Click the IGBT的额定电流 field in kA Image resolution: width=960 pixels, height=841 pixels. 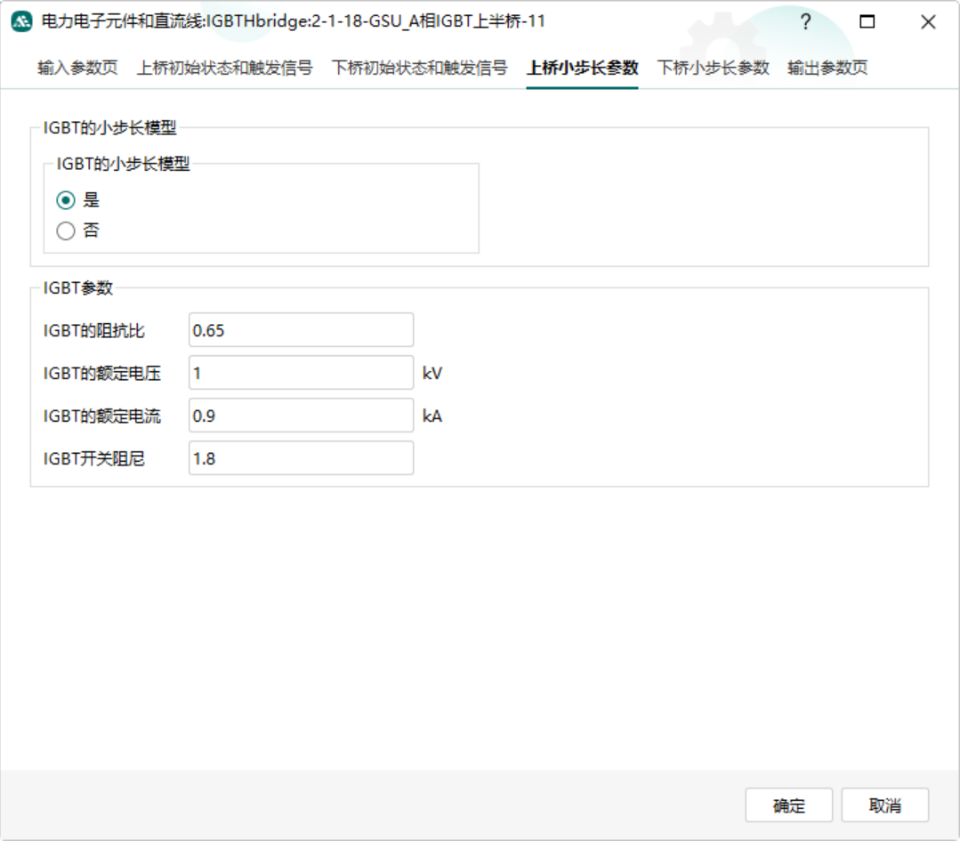coord(301,416)
